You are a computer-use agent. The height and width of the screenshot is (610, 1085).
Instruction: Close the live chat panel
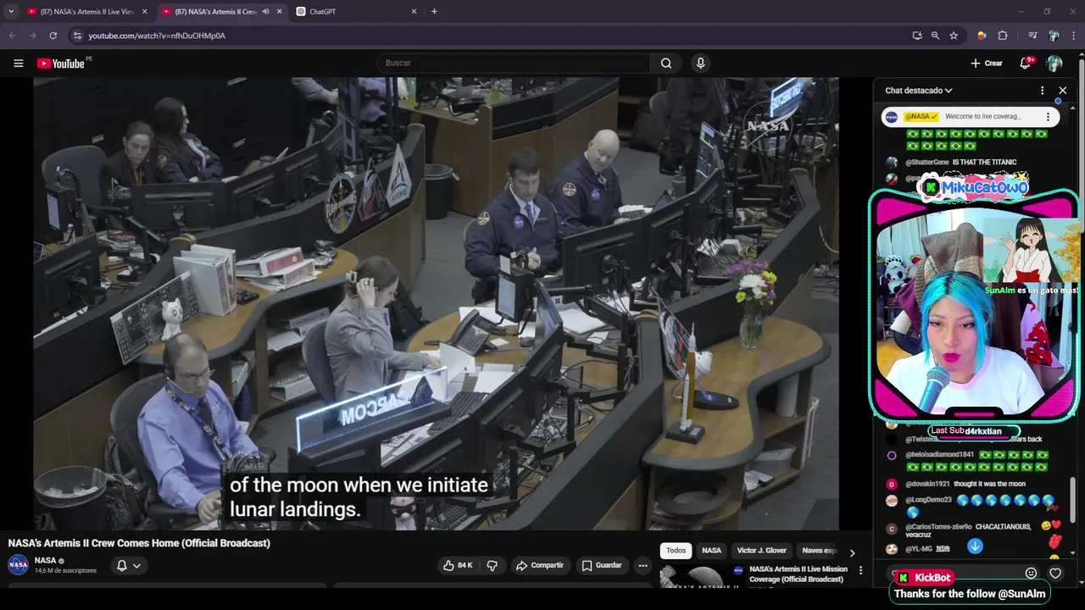[x=1063, y=91]
